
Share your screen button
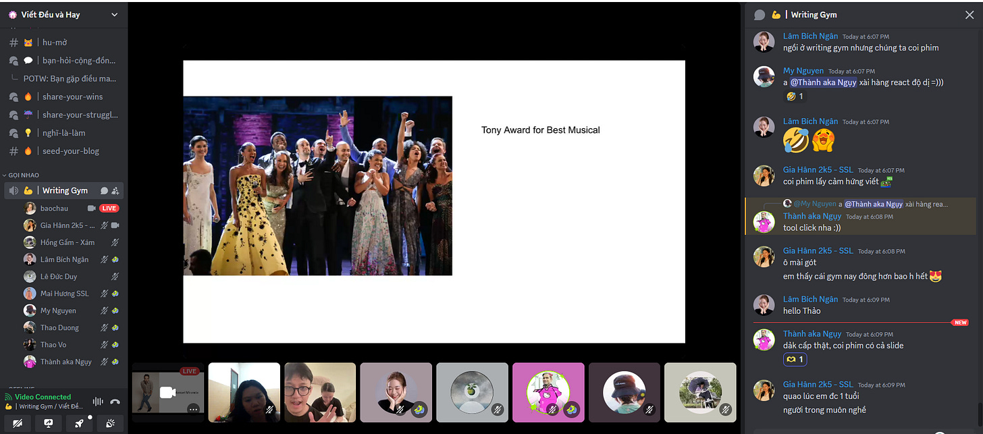pos(48,423)
